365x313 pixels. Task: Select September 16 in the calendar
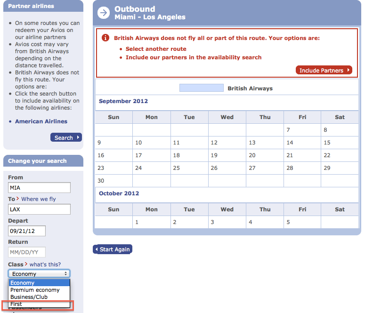click(114, 155)
